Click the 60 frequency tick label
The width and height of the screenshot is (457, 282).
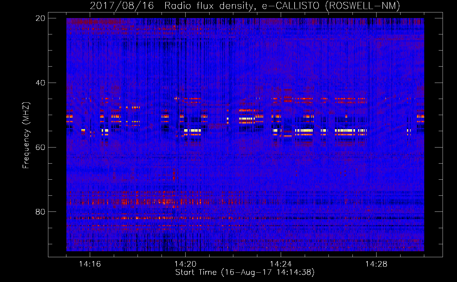(x=40, y=147)
